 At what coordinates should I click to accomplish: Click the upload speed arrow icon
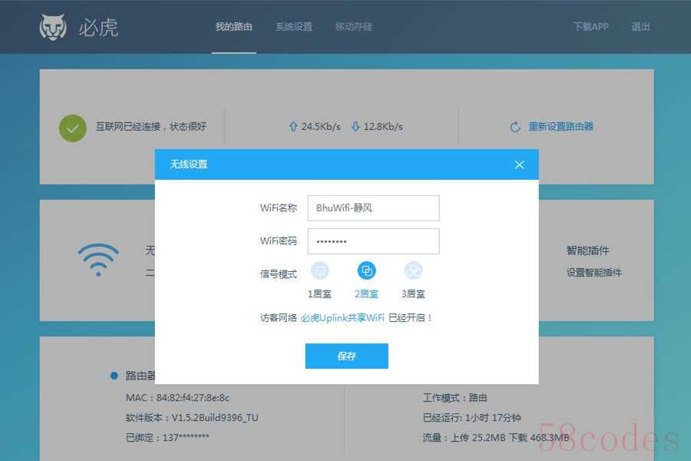coord(293,127)
